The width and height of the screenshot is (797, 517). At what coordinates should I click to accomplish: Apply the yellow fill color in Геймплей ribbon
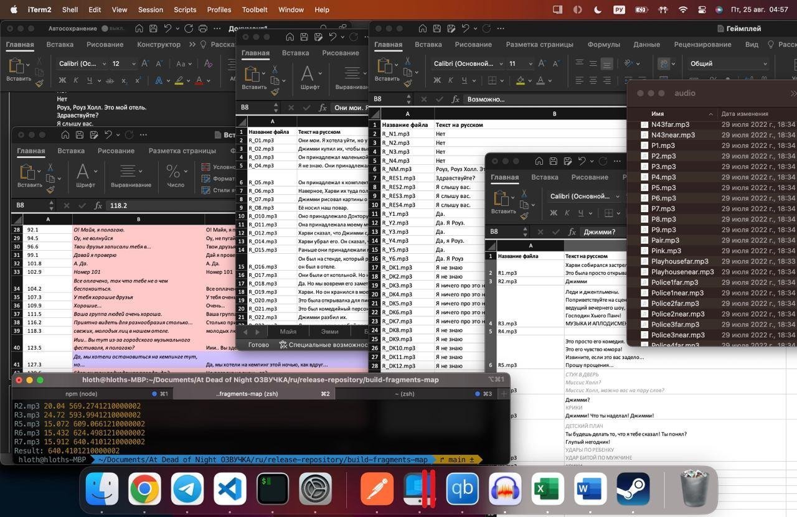(522, 80)
